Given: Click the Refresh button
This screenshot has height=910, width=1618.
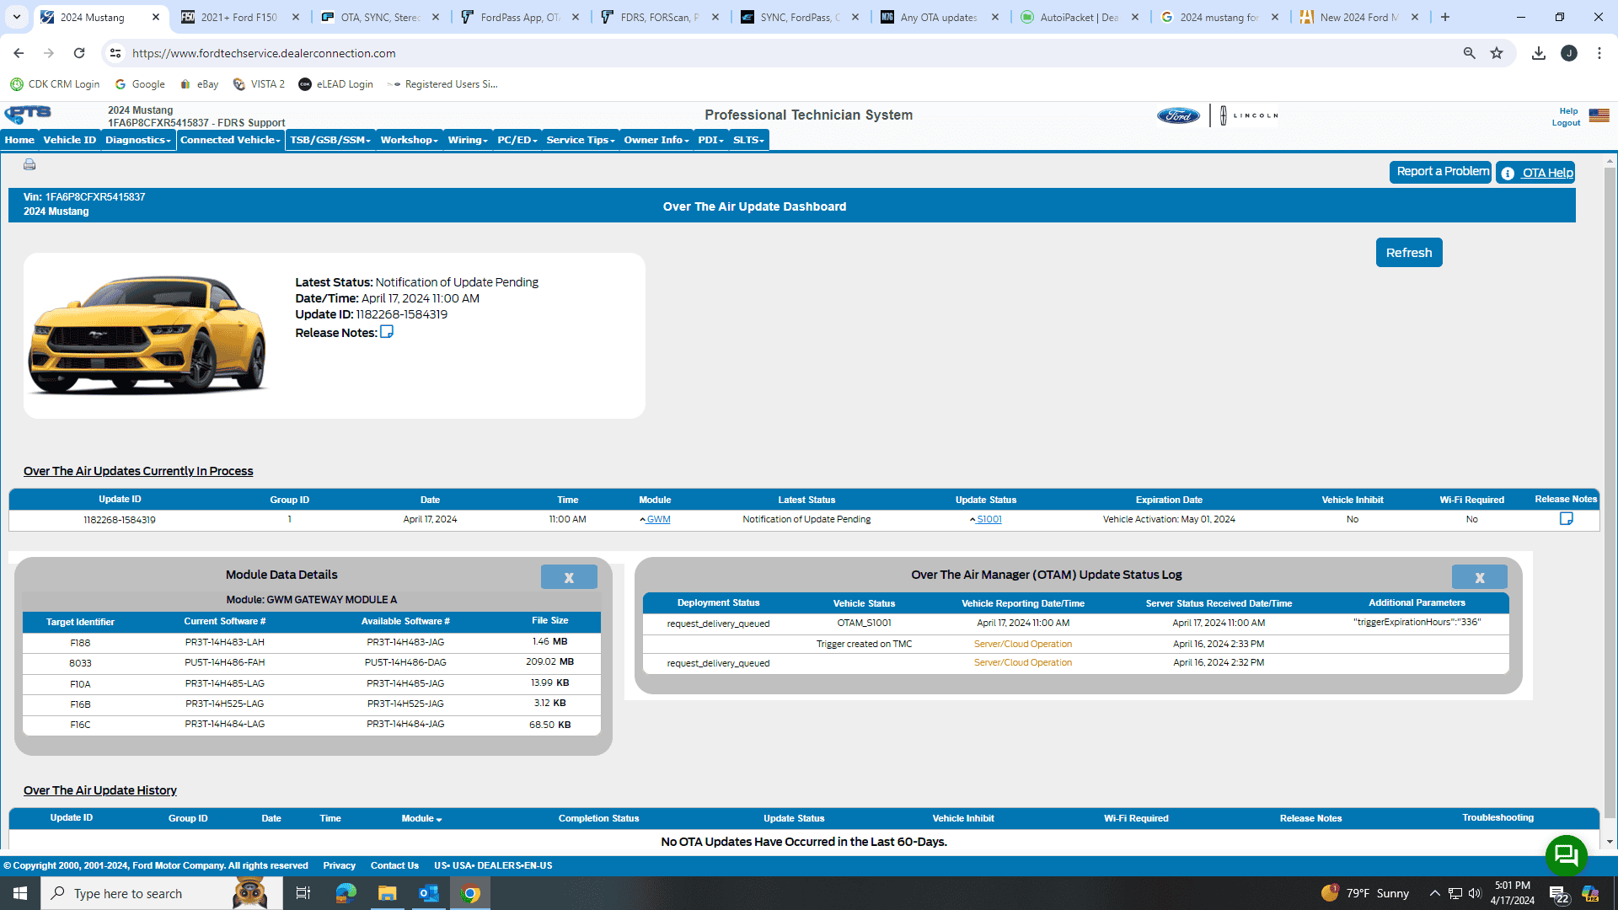Looking at the screenshot, I should pos(1409,253).
